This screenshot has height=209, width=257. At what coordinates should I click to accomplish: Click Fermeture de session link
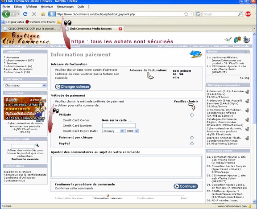(x=173, y=46)
